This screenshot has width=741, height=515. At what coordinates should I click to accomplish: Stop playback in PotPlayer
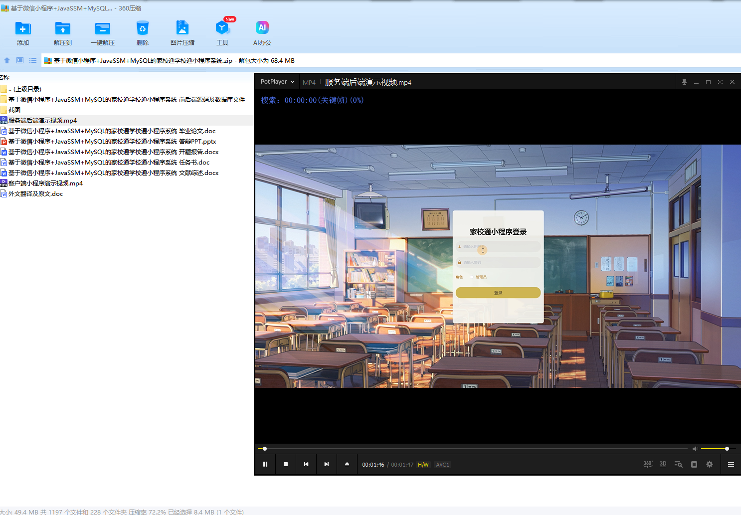(286, 464)
